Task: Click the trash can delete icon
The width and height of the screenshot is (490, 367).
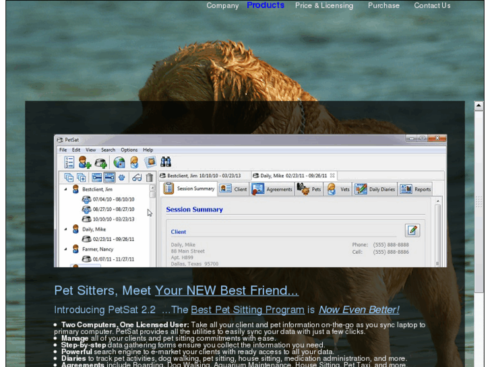Action: (150, 177)
